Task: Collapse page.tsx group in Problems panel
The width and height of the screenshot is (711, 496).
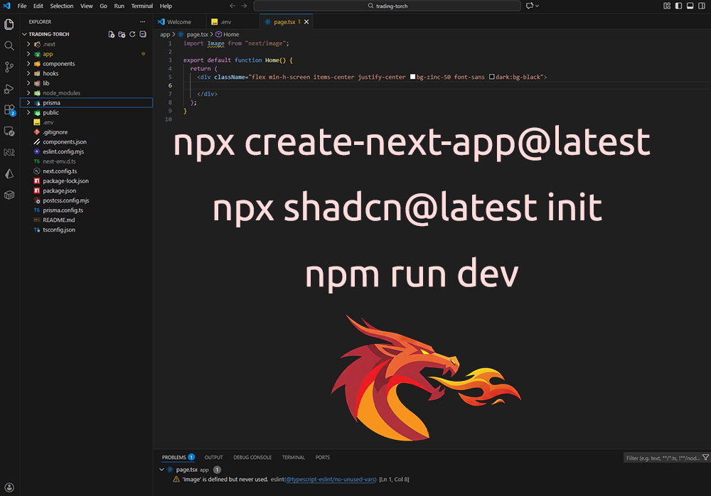Action: pyautogui.click(x=161, y=470)
